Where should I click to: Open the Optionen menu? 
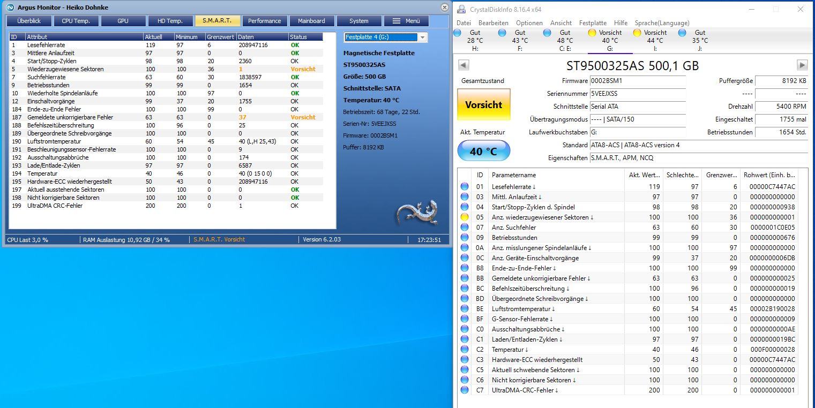tap(529, 23)
